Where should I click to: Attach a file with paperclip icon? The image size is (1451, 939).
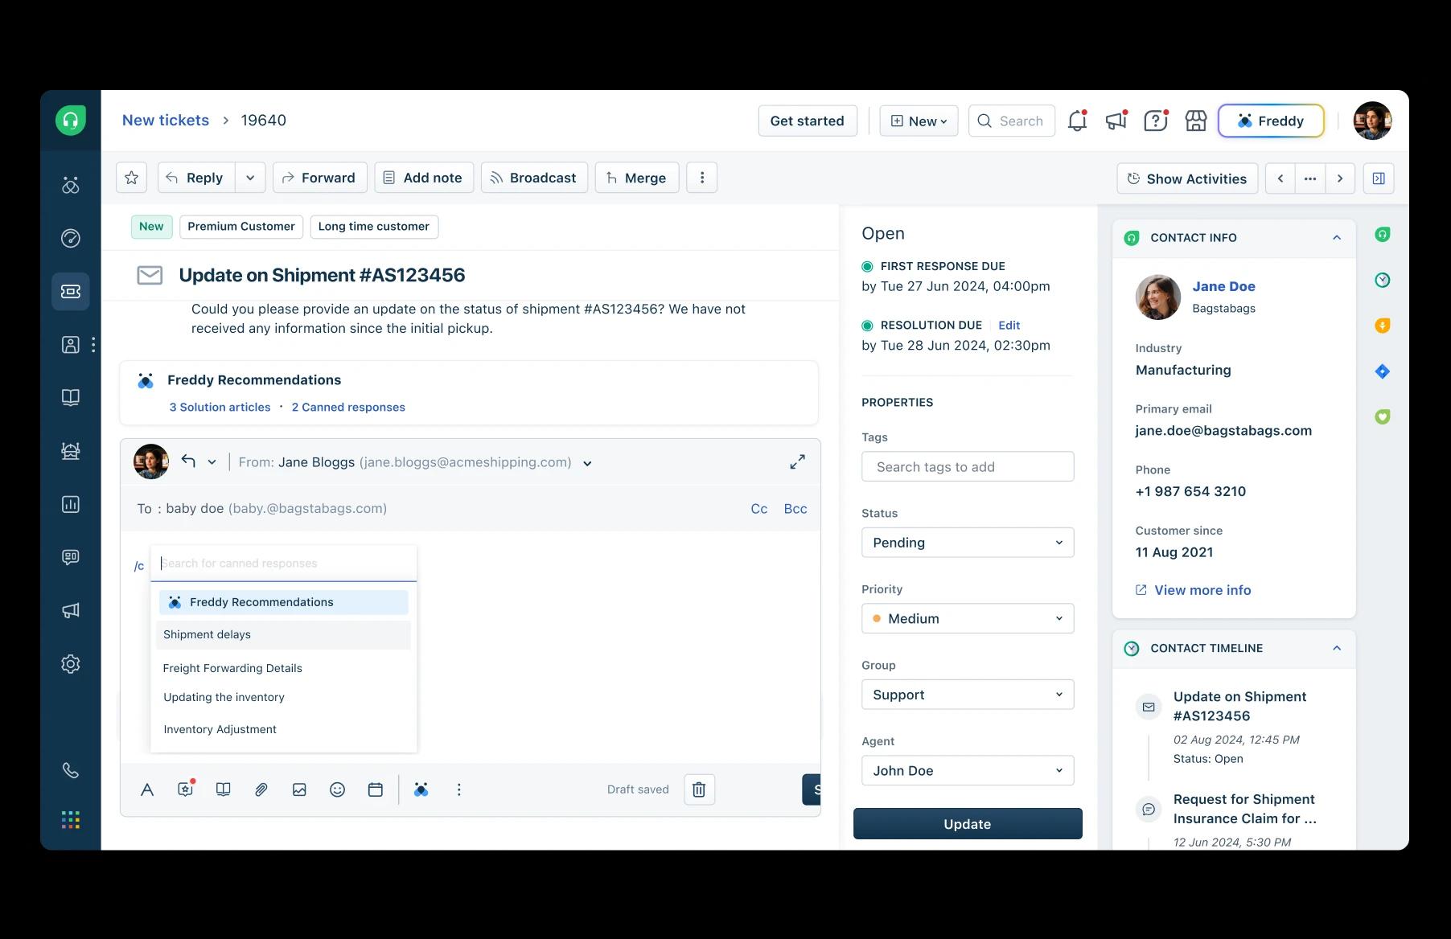(261, 789)
